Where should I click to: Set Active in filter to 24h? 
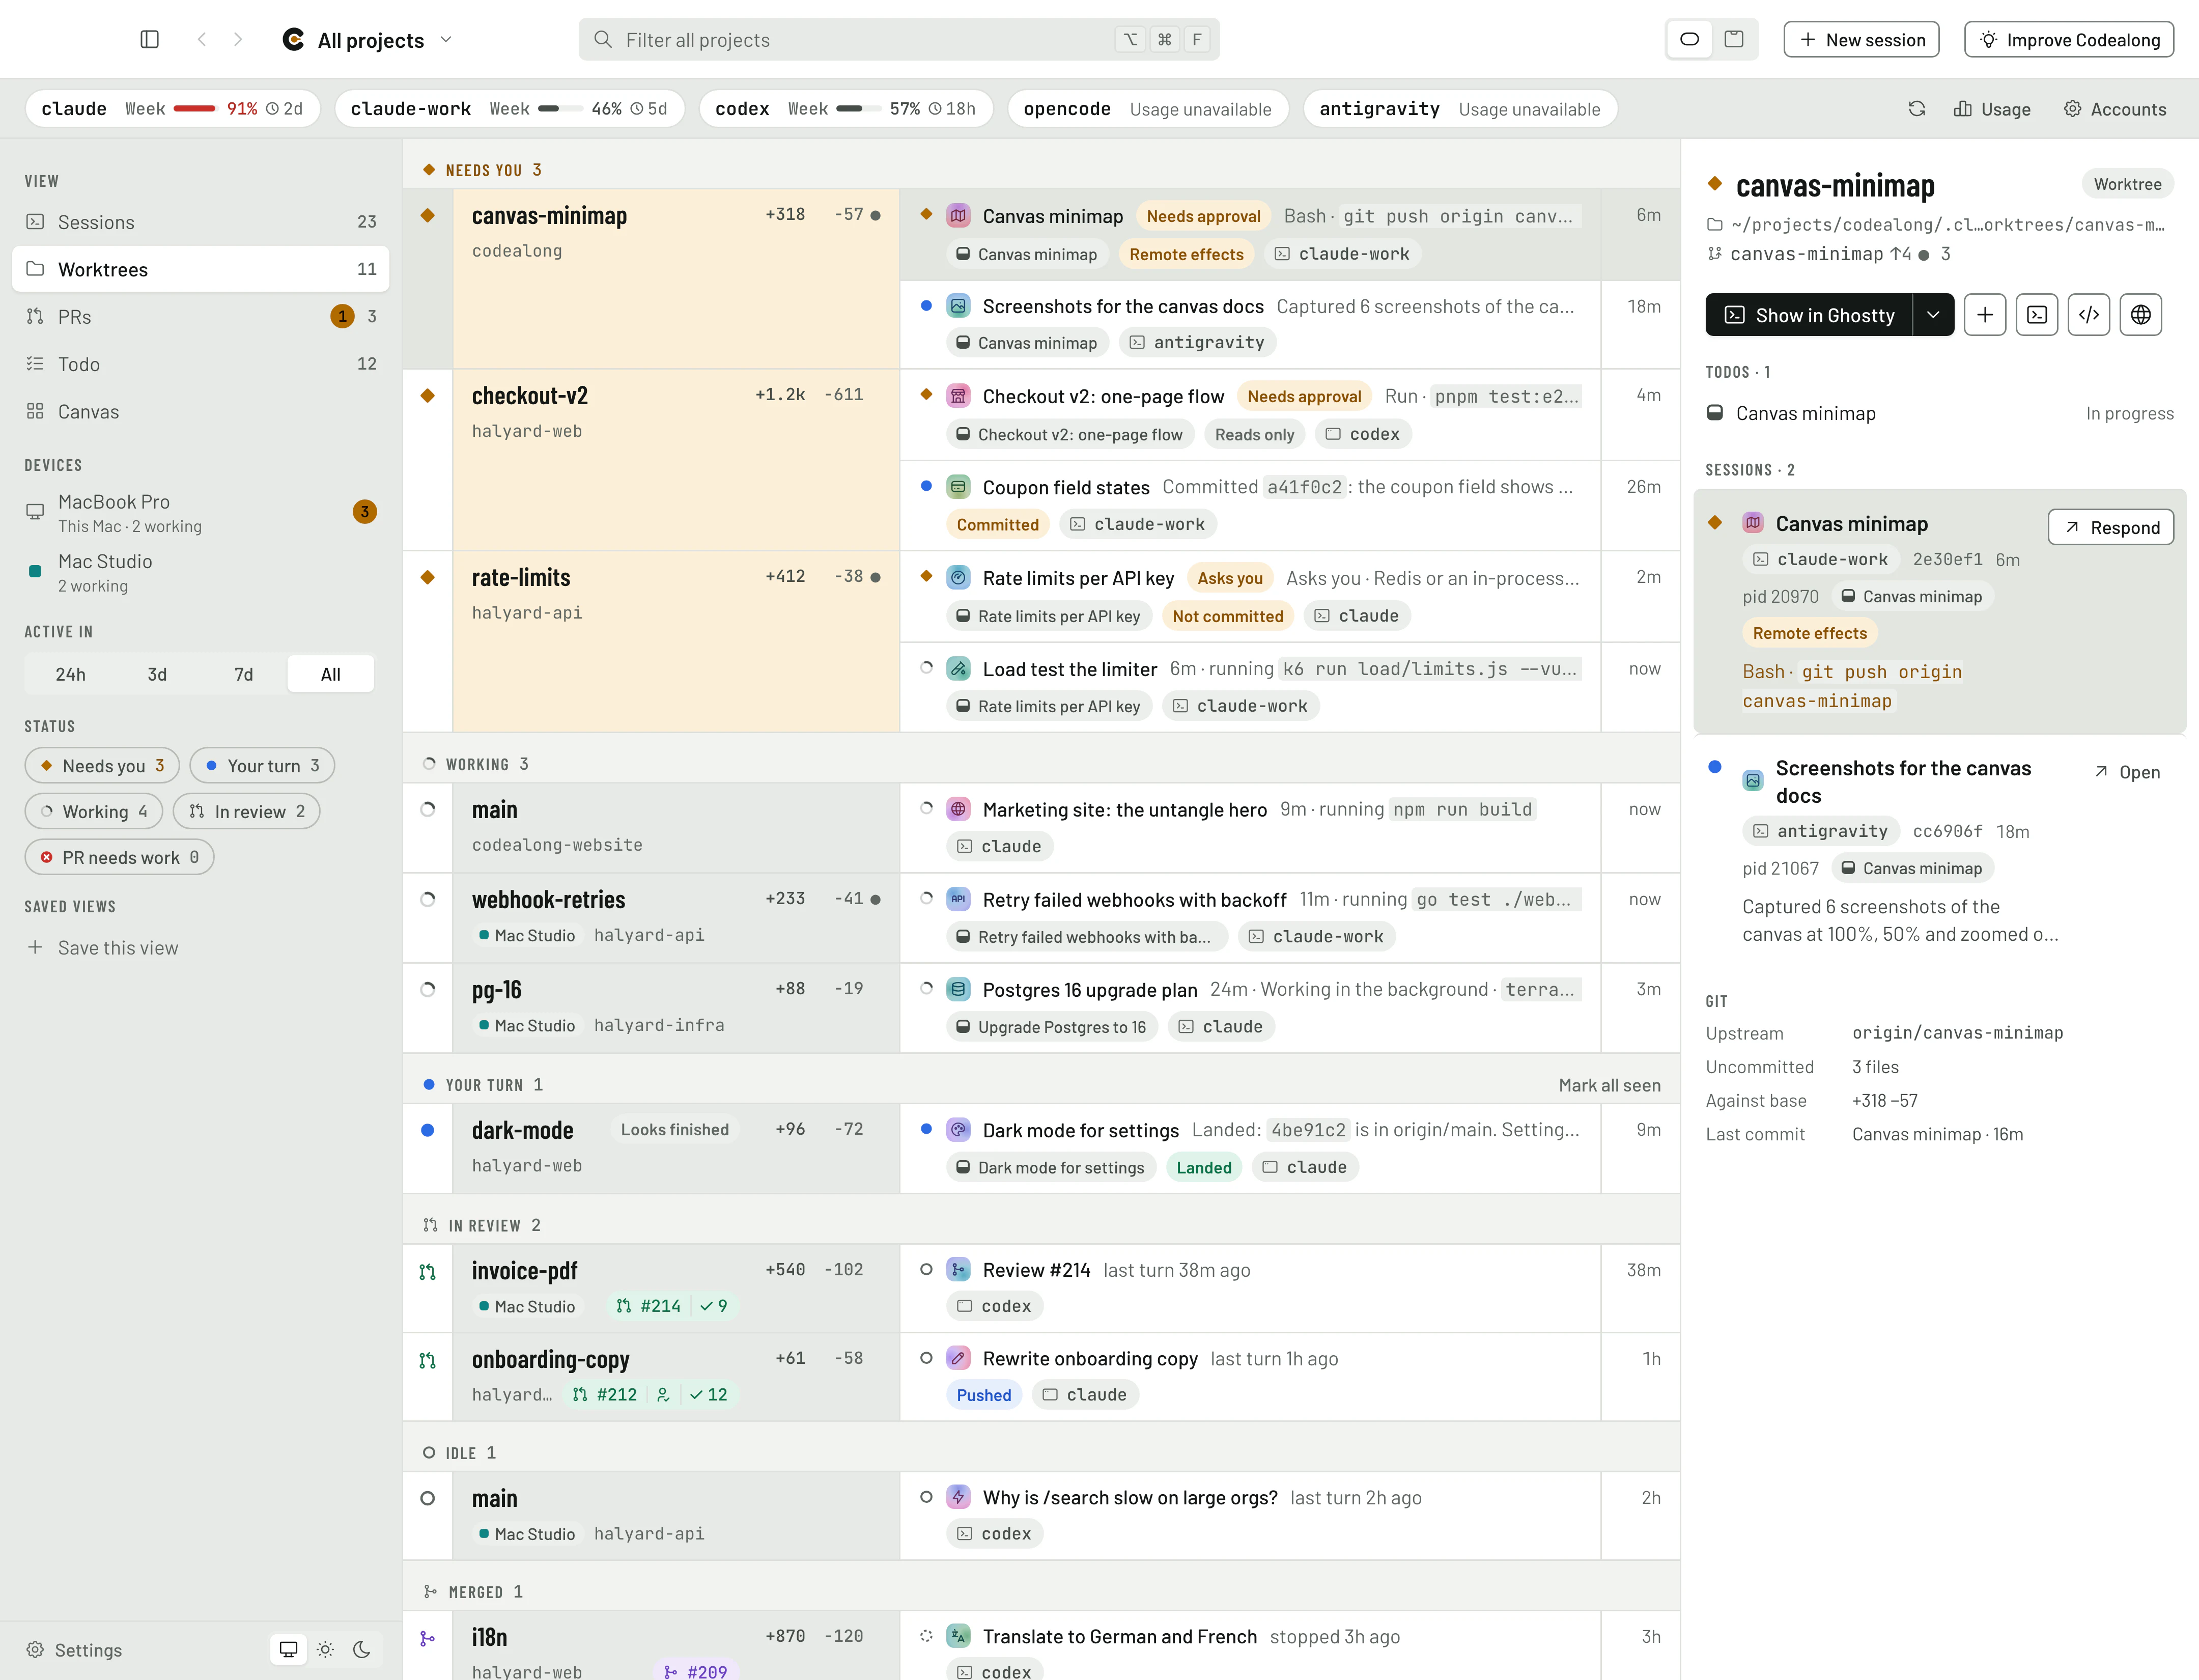pyautogui.click(x=70, y=674)
